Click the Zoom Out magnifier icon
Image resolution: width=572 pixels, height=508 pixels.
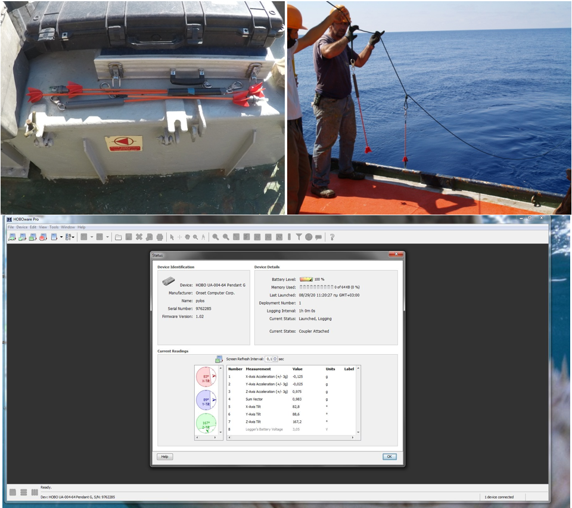tap(226, 237)
